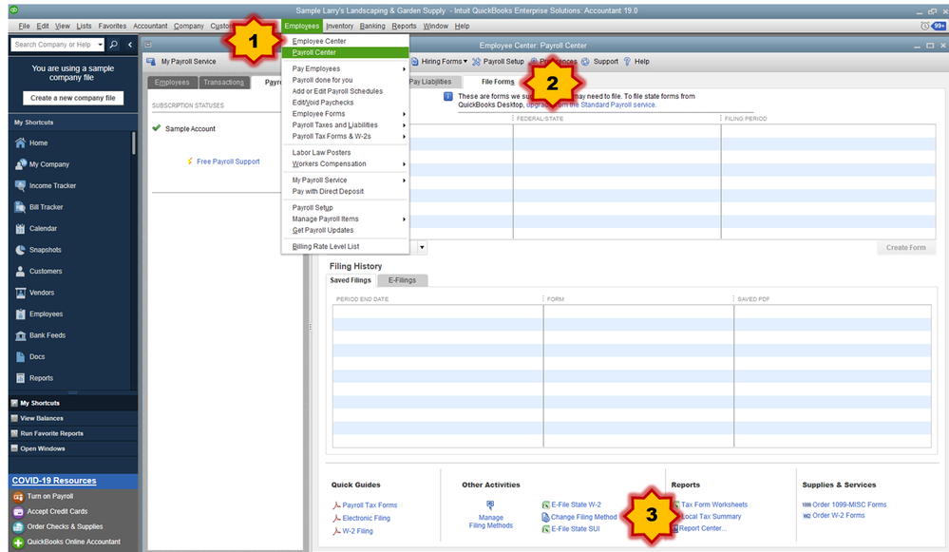Viewport: 949px width, 552px height.
Task: Open Employees shortcut in sidebar
Action: click(46, 314)
